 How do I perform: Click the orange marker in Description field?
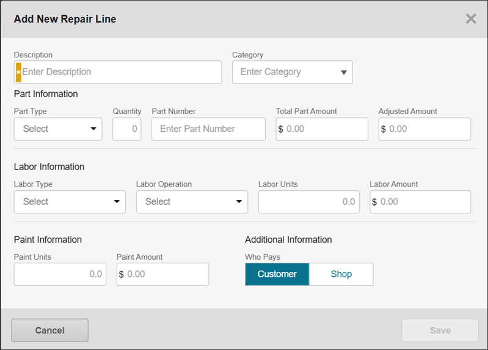[x=18, y=72]
